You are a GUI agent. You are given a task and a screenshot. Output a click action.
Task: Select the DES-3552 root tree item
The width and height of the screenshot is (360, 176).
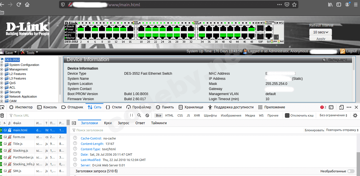[x=12, y=60]
